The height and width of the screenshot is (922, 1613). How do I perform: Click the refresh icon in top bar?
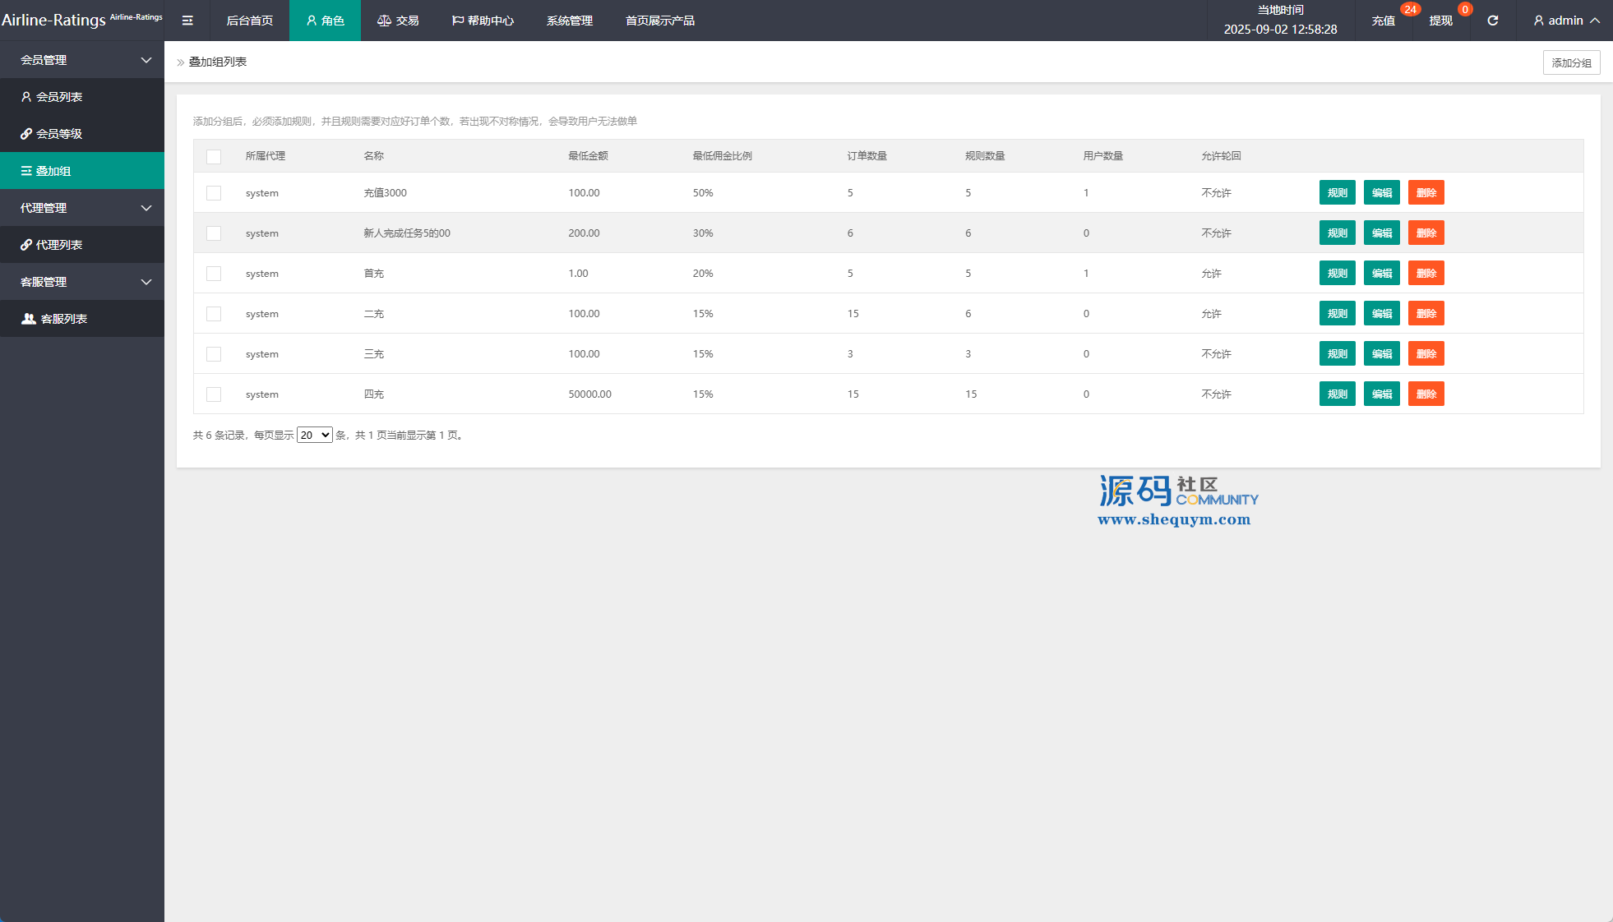[x=1493, y=21]
